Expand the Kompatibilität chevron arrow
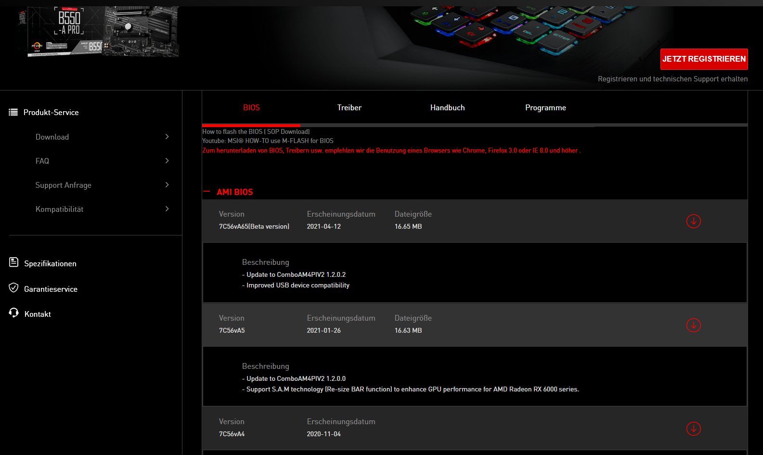The width and height of the screenshot is (763, 455). (167, 209)
